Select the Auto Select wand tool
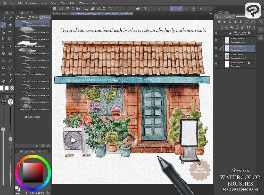The width and height of the screenshot is (264, 195). click(11, 46)
